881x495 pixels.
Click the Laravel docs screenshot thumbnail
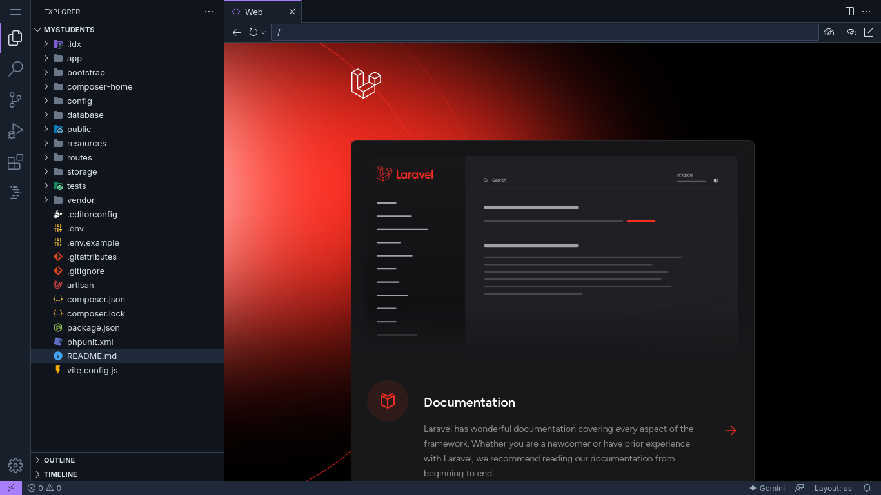pos(553,253)
